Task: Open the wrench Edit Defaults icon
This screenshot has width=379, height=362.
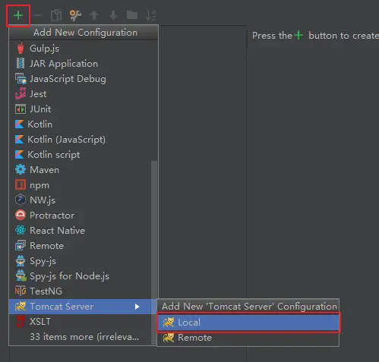Action: tap(75, 15)
